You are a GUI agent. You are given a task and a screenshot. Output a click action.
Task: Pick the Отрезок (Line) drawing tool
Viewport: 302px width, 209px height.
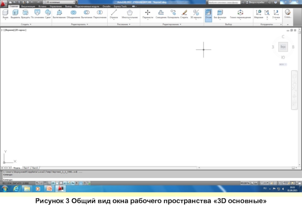(x=114, y=13)
